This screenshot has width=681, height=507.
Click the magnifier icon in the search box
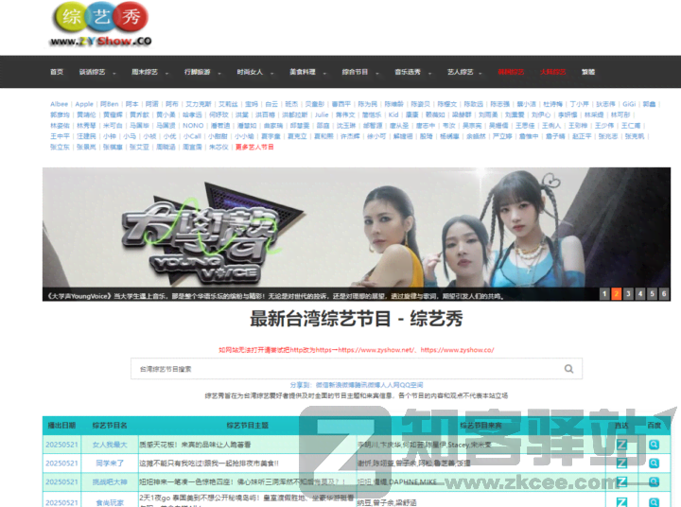568,369
